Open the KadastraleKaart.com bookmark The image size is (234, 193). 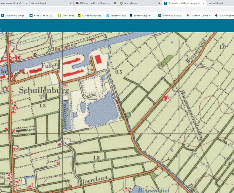pos(42,15)
